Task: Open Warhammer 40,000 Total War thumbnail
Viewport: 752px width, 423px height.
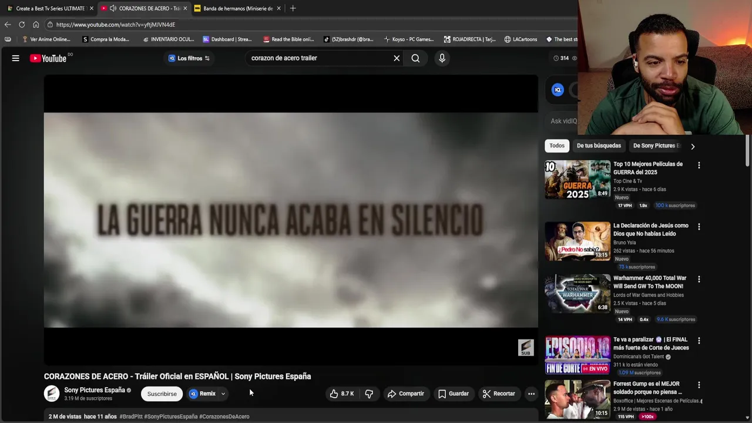Action: pyautogui.click(x=578, y=294)
